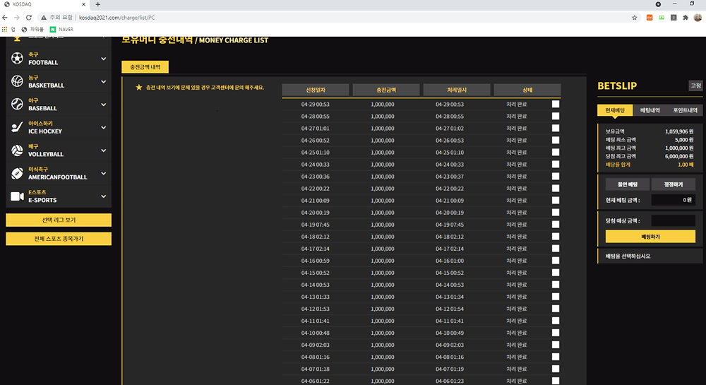Viewport: 706px width, 385px height.
Task: Check the box for 04-10 00:48 row
Action: tap(556, 333)
